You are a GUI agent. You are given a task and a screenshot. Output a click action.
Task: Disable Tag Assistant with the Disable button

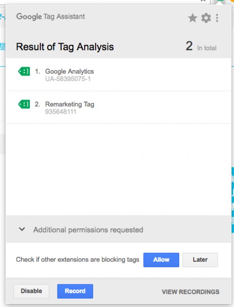pos(31,291)
